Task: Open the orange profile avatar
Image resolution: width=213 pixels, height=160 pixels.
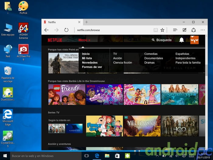Action: (x=194, y=40)
